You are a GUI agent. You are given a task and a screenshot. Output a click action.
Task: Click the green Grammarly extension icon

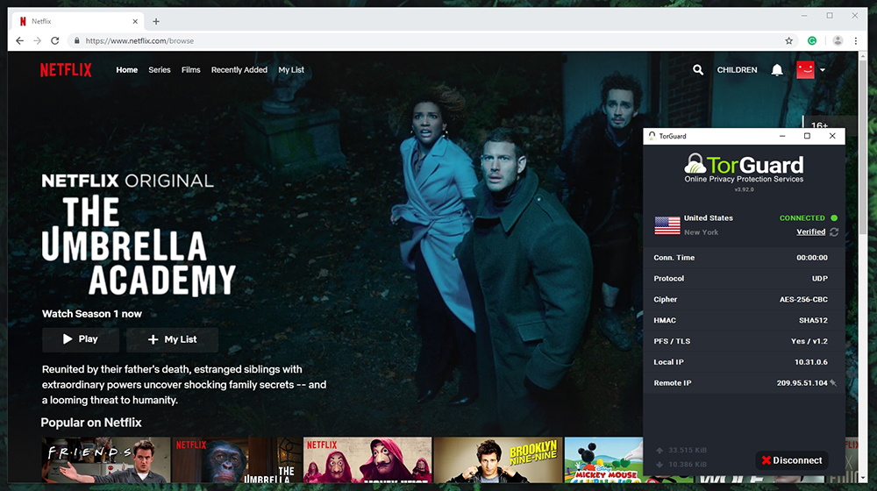pos(812,41)
